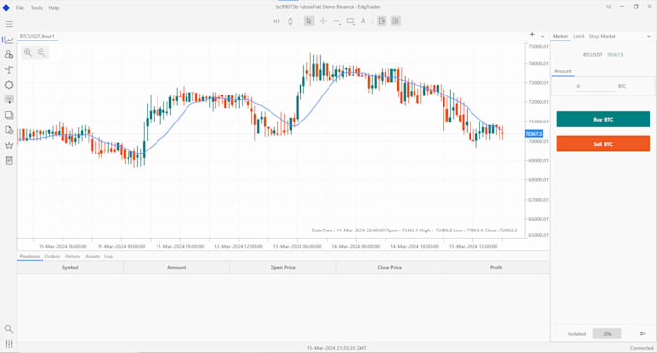Open the chart tabs dropdown arrow
The width and height of the screenshot is (657, 353).
tap(542, 37)
